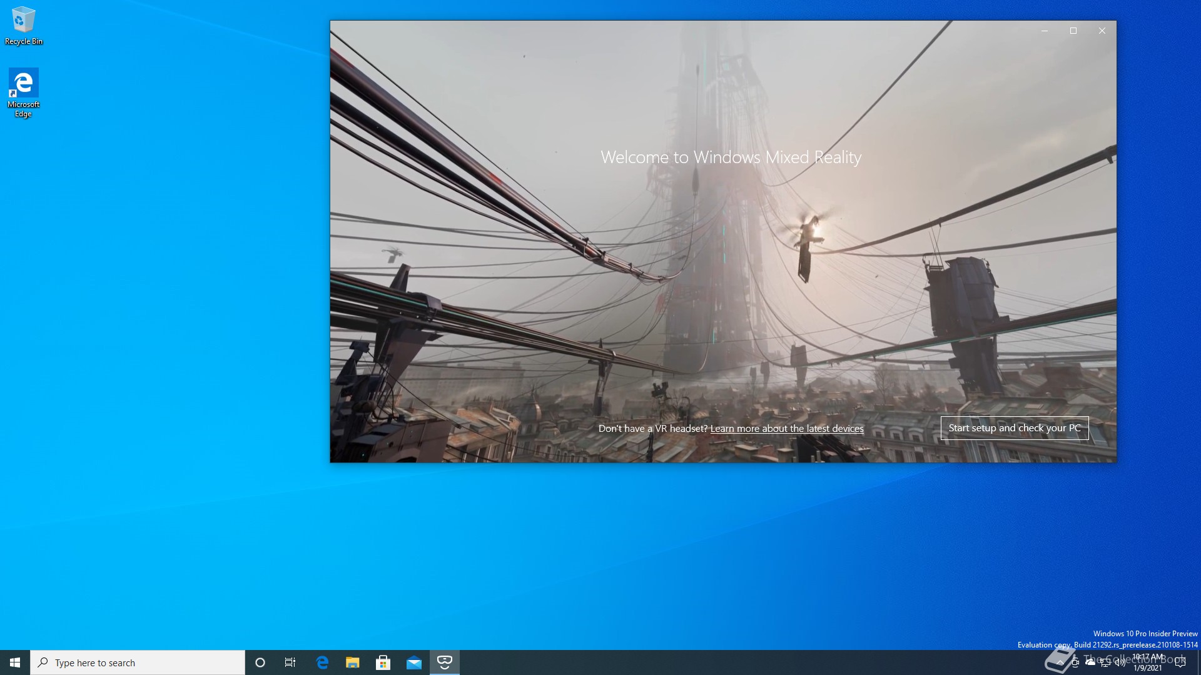Maximize the Mixed Reality Portal window
Image resolution: width=1201 pixels, height=675 pixels.
coord(1073,31)
